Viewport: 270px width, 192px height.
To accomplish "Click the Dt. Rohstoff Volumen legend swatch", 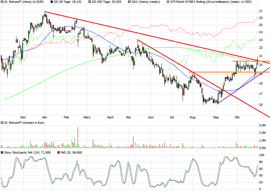I will coord(2,123).
